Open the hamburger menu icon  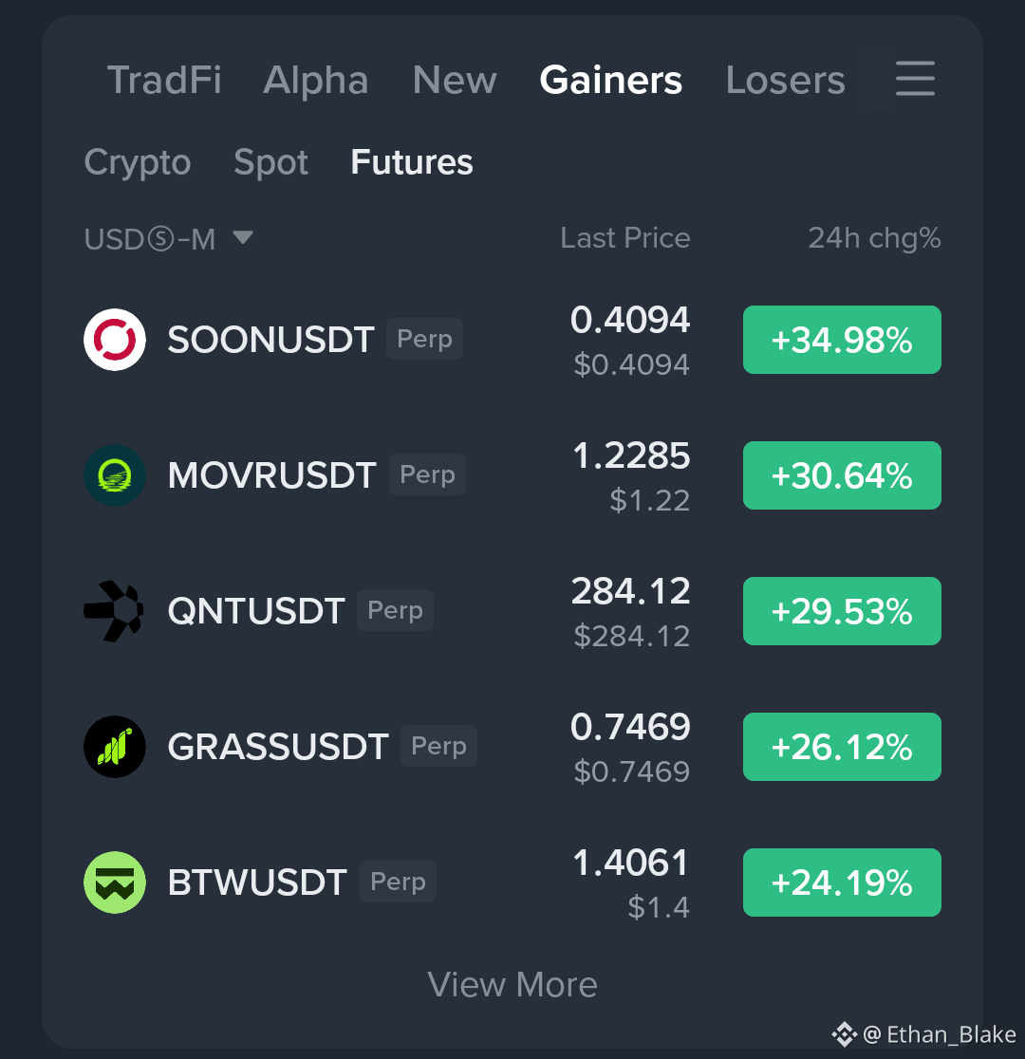click(915, 79)
